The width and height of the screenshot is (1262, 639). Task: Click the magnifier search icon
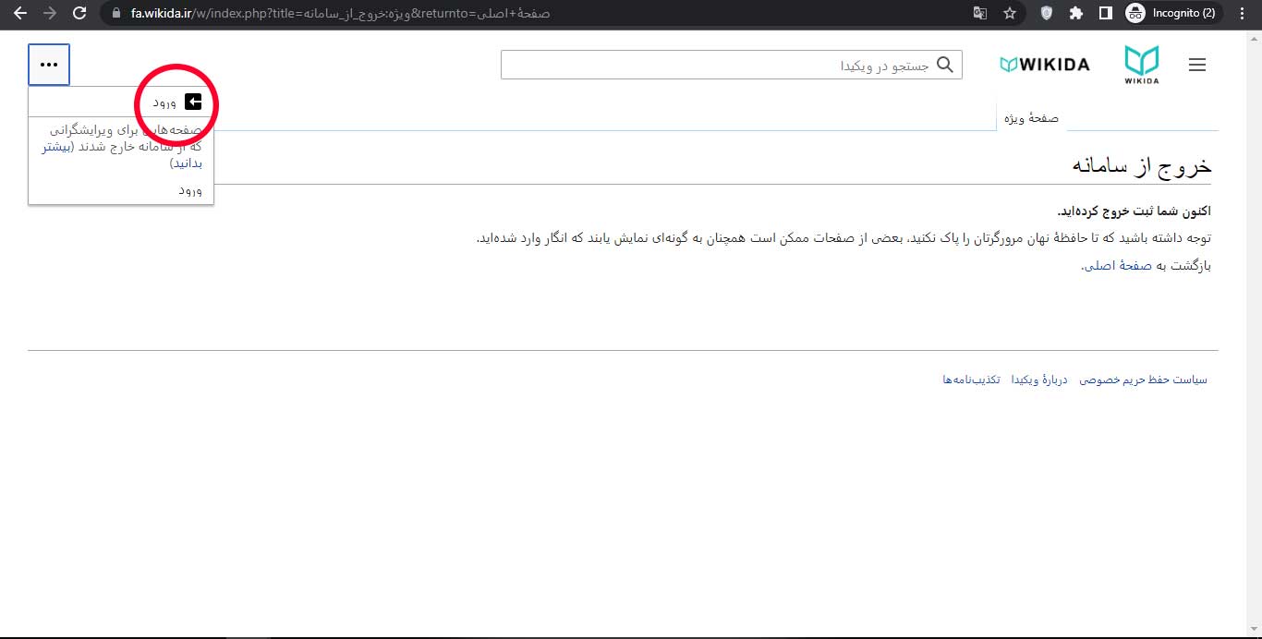[945, 65]
